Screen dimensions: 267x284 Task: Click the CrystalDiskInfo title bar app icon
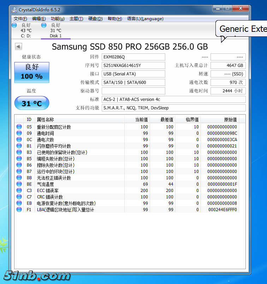13,8
